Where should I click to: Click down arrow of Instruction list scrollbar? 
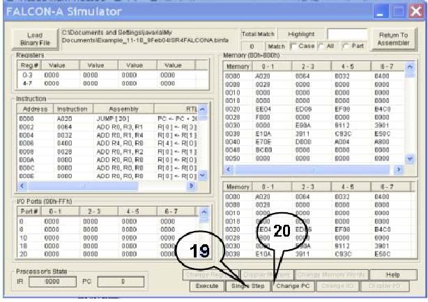coord(202,175)
